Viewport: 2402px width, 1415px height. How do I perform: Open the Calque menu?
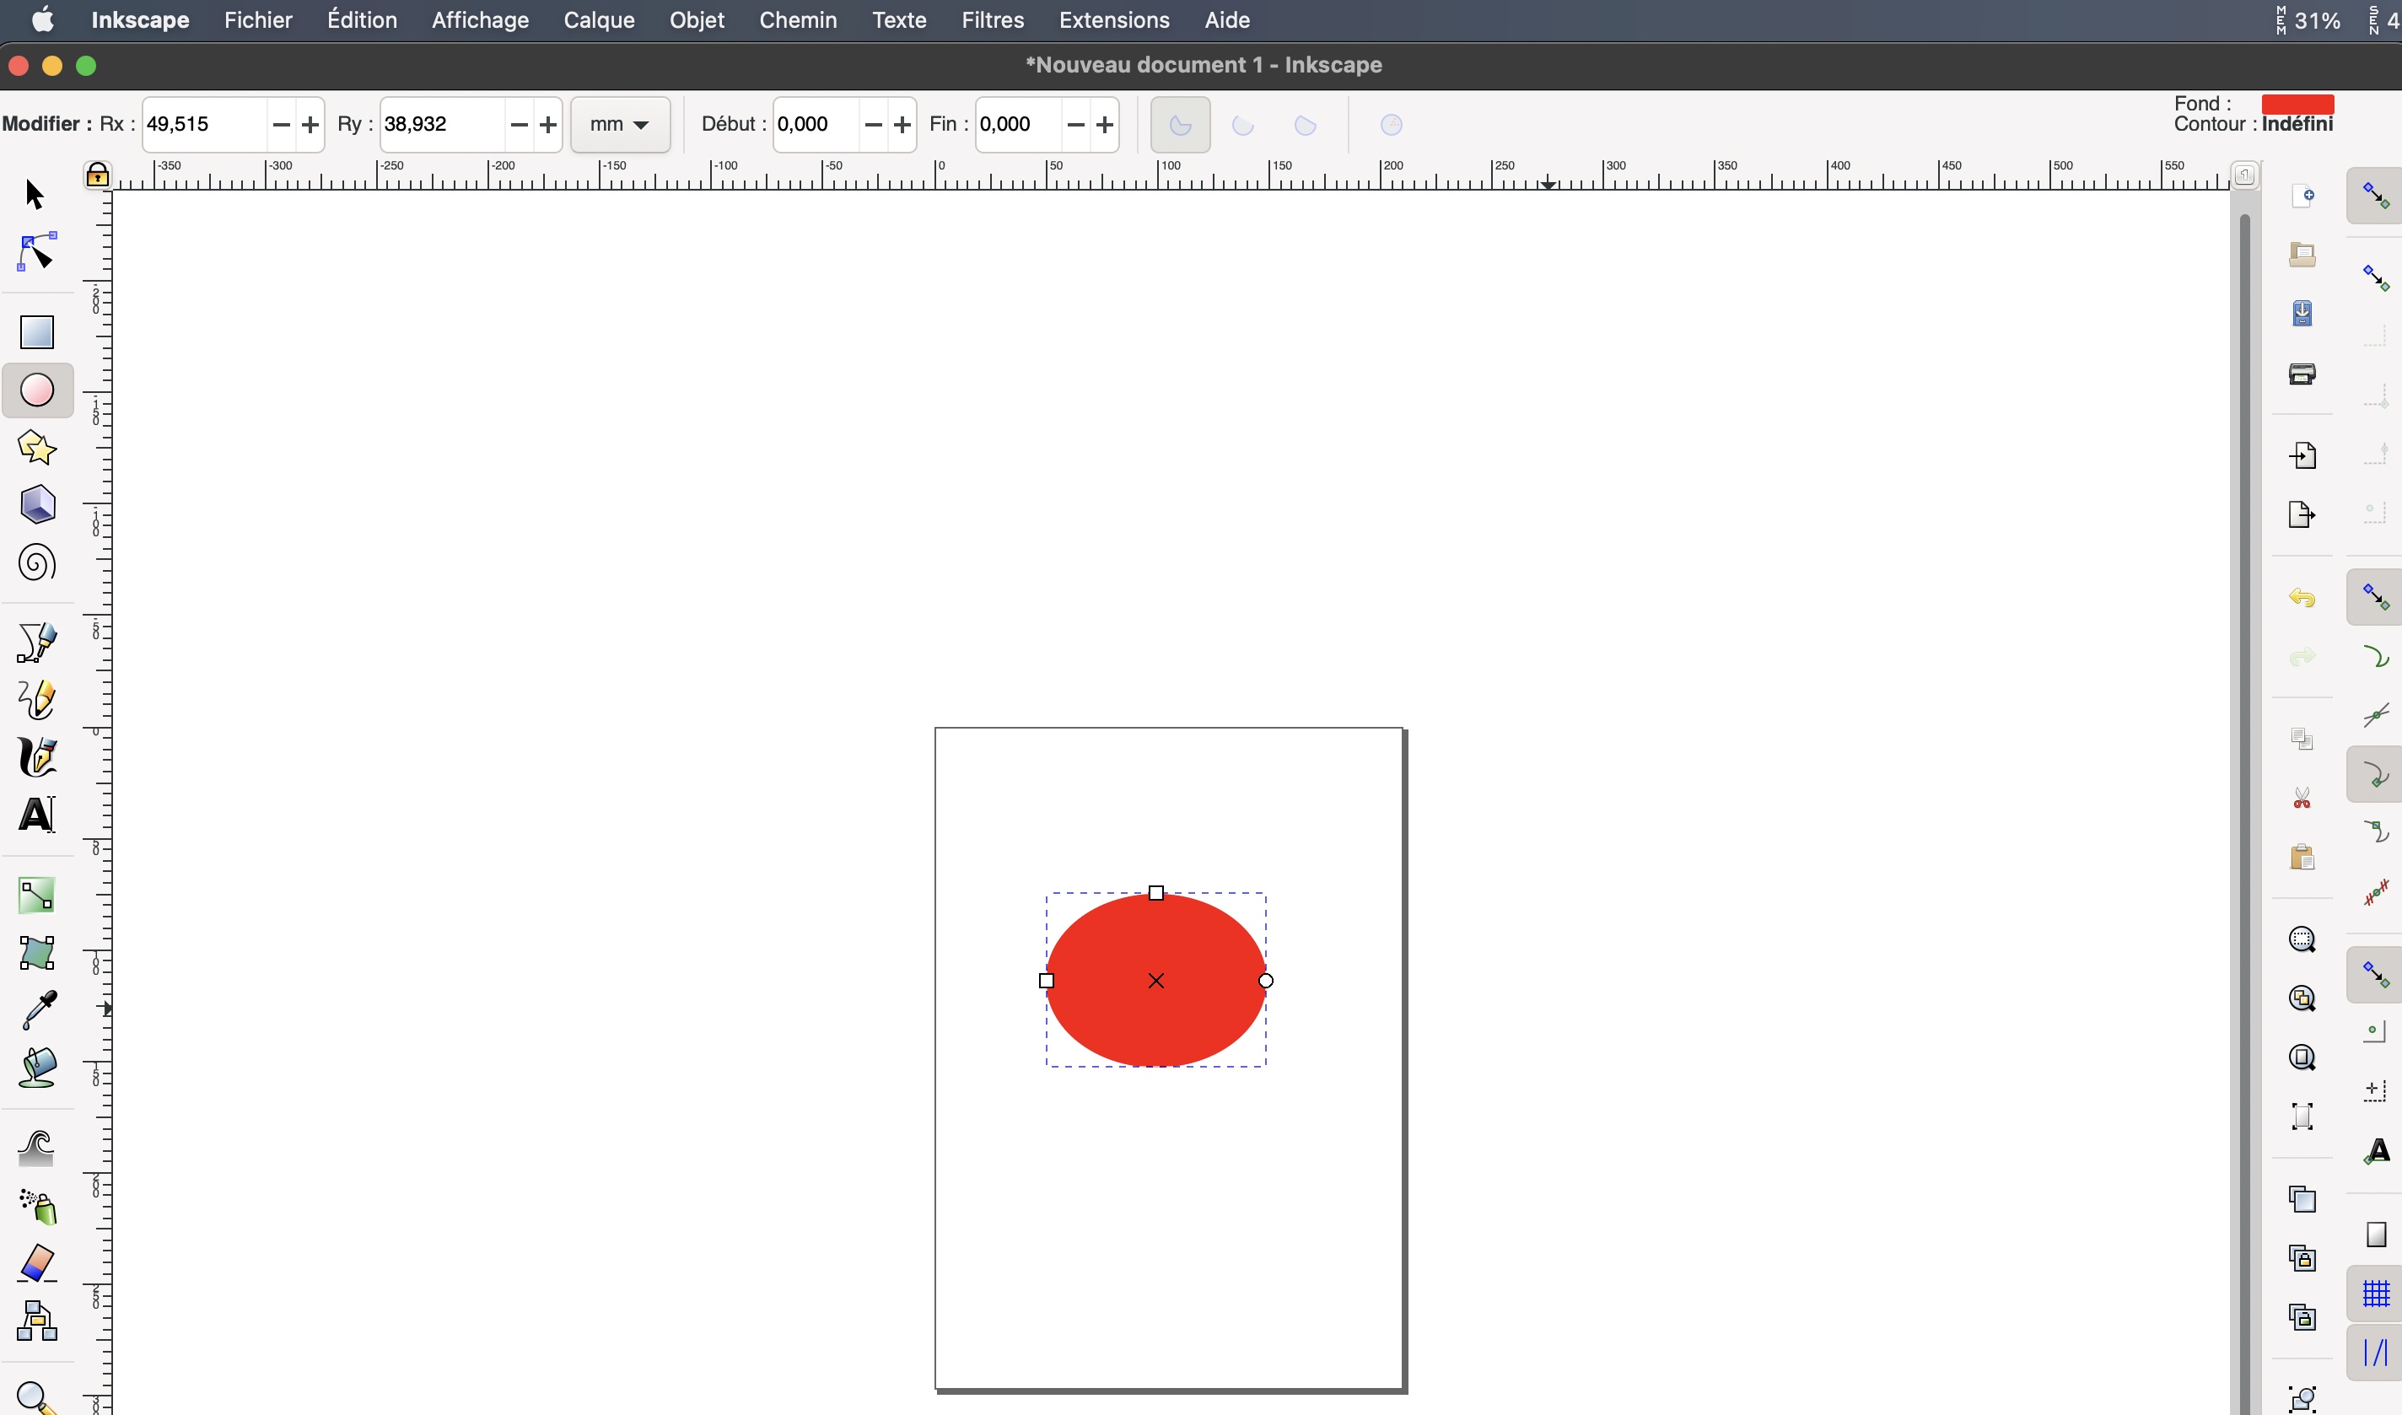(x=599, y=20)
